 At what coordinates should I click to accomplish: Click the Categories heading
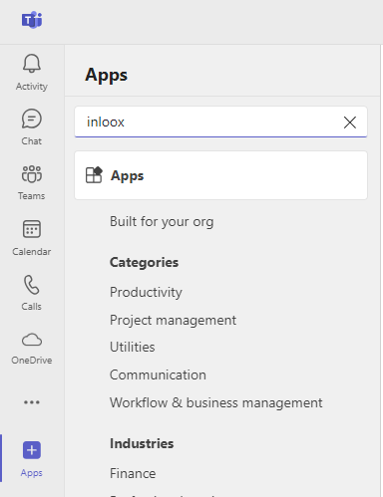[144, 262]
